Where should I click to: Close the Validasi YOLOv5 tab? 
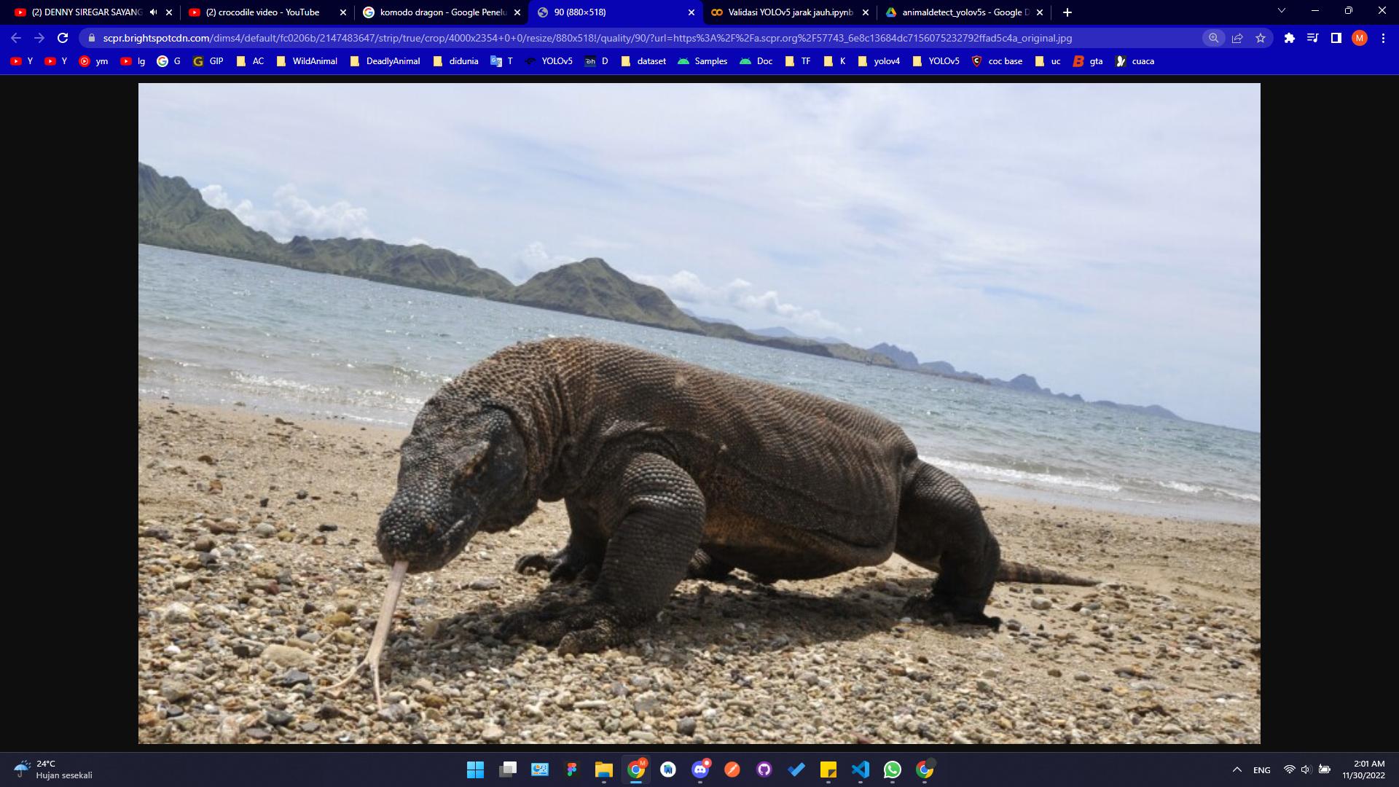pyautogui.click(x=866, y=12)
